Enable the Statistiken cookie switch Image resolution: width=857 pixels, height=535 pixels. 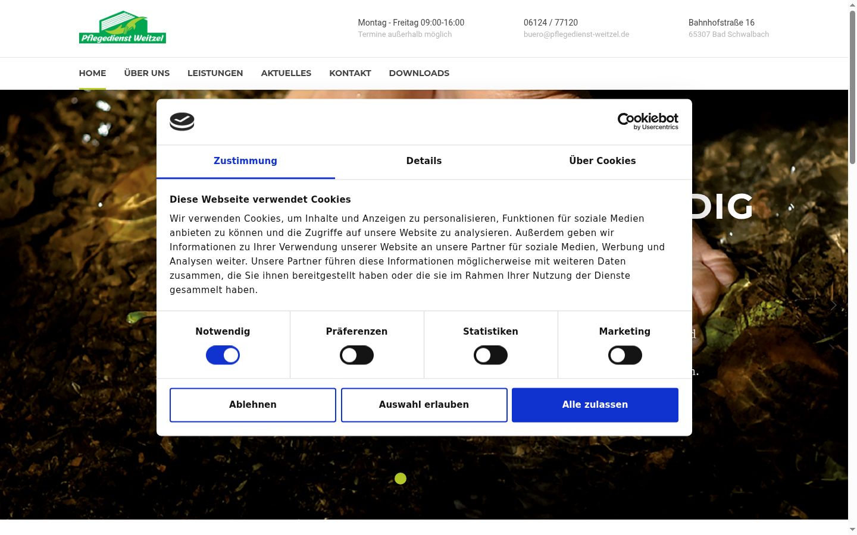490,355
